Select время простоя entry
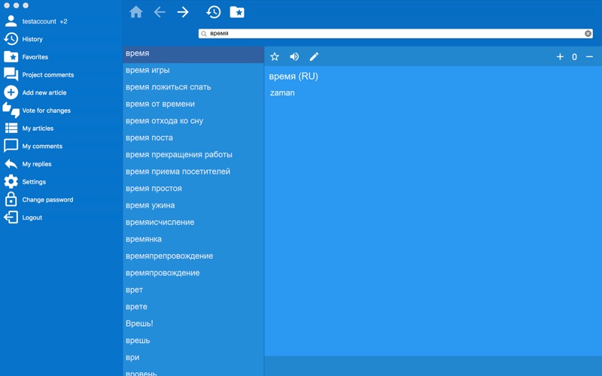The height and width of the screenshot is (376, 602). (193, 189)
